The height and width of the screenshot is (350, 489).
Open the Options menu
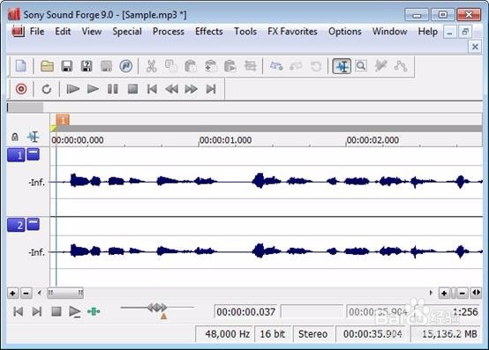point(345,32)
